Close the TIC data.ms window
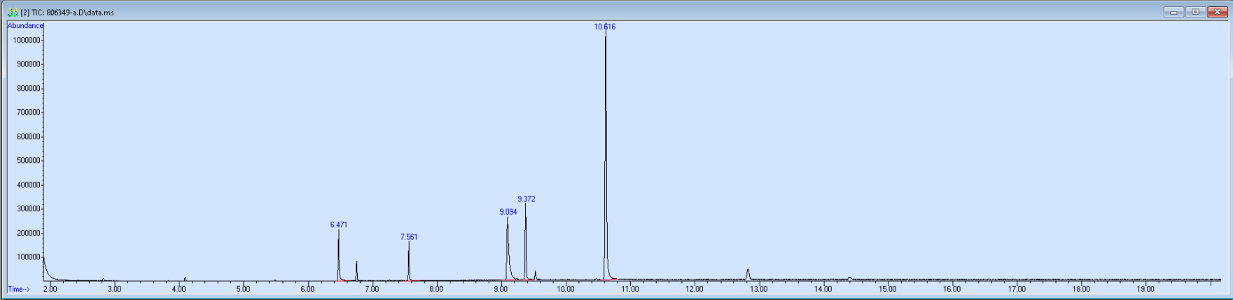Image resolution: width=1233 pixels, height=300 pixels. (x=1217, y=12)
